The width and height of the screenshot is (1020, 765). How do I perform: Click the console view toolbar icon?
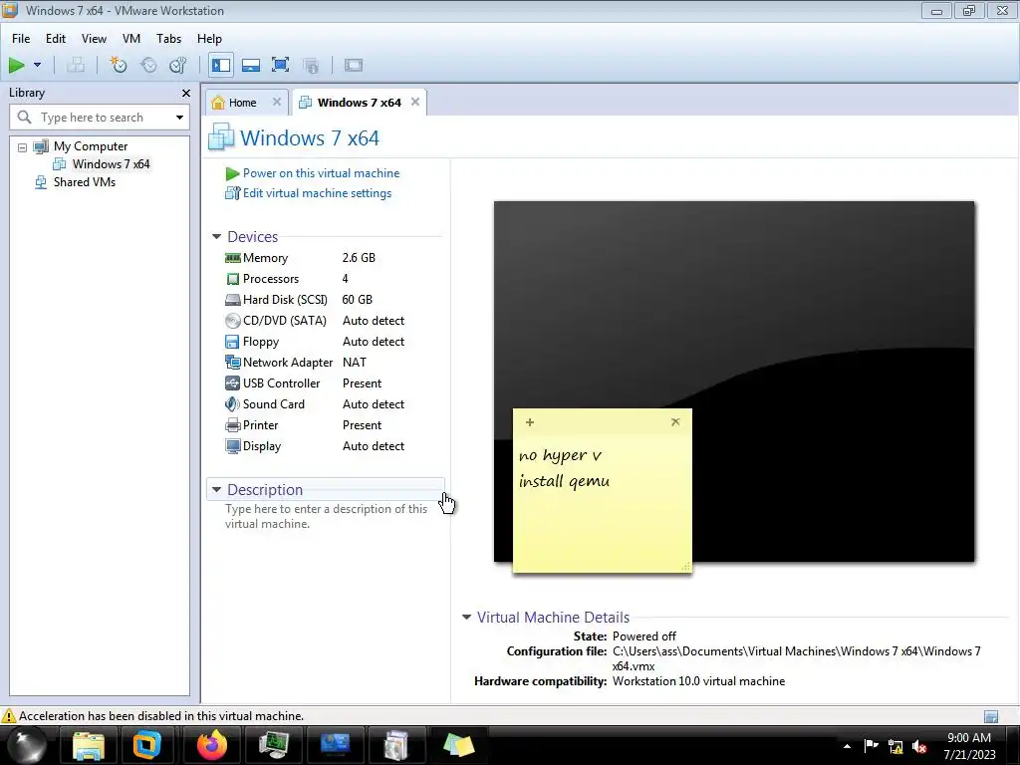pyautogui.click(x=354, y=65)
